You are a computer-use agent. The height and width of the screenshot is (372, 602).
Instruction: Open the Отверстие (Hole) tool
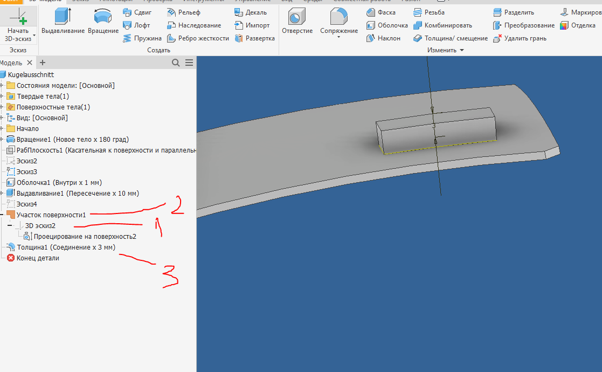(297, 22)
